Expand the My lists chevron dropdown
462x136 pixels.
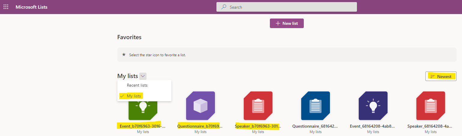tap(143, 76)
